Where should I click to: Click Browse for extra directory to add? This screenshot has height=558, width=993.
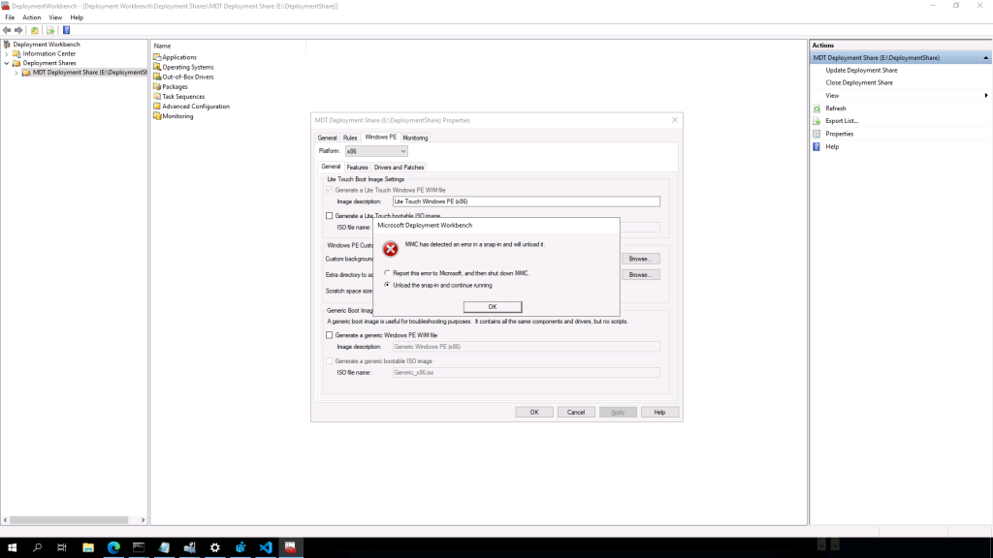(641, 275)
